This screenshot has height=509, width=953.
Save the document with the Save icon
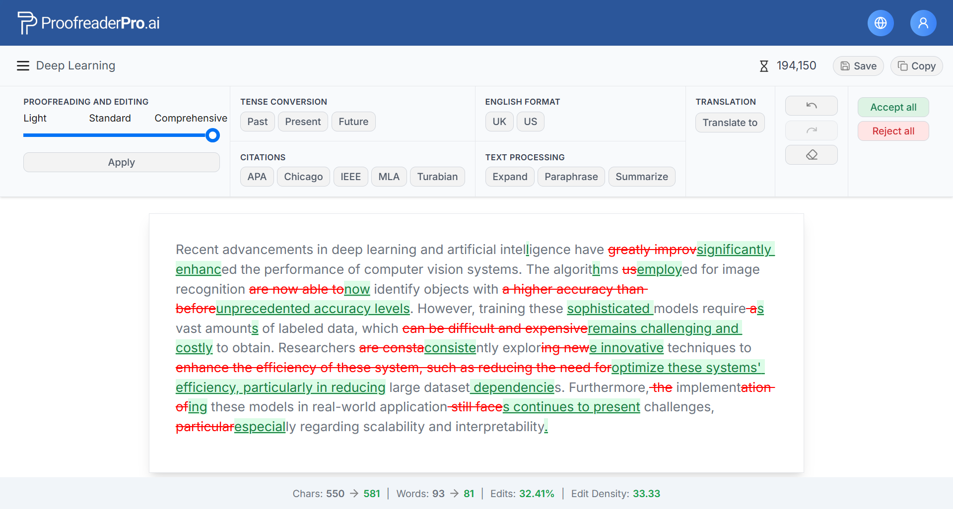click(x=858, y=65)
